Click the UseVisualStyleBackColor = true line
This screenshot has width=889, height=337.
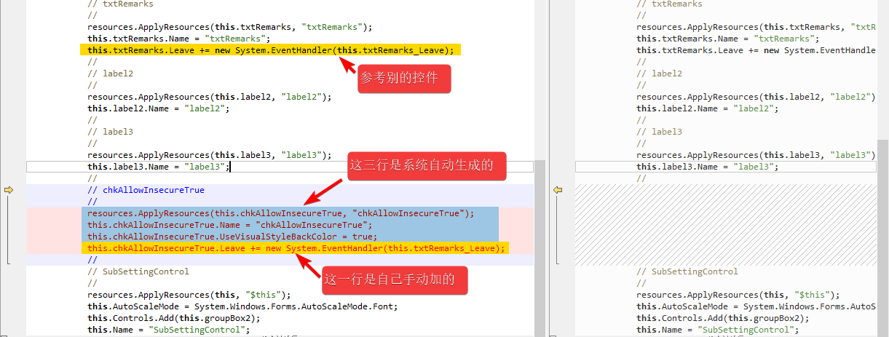[232, 237]
